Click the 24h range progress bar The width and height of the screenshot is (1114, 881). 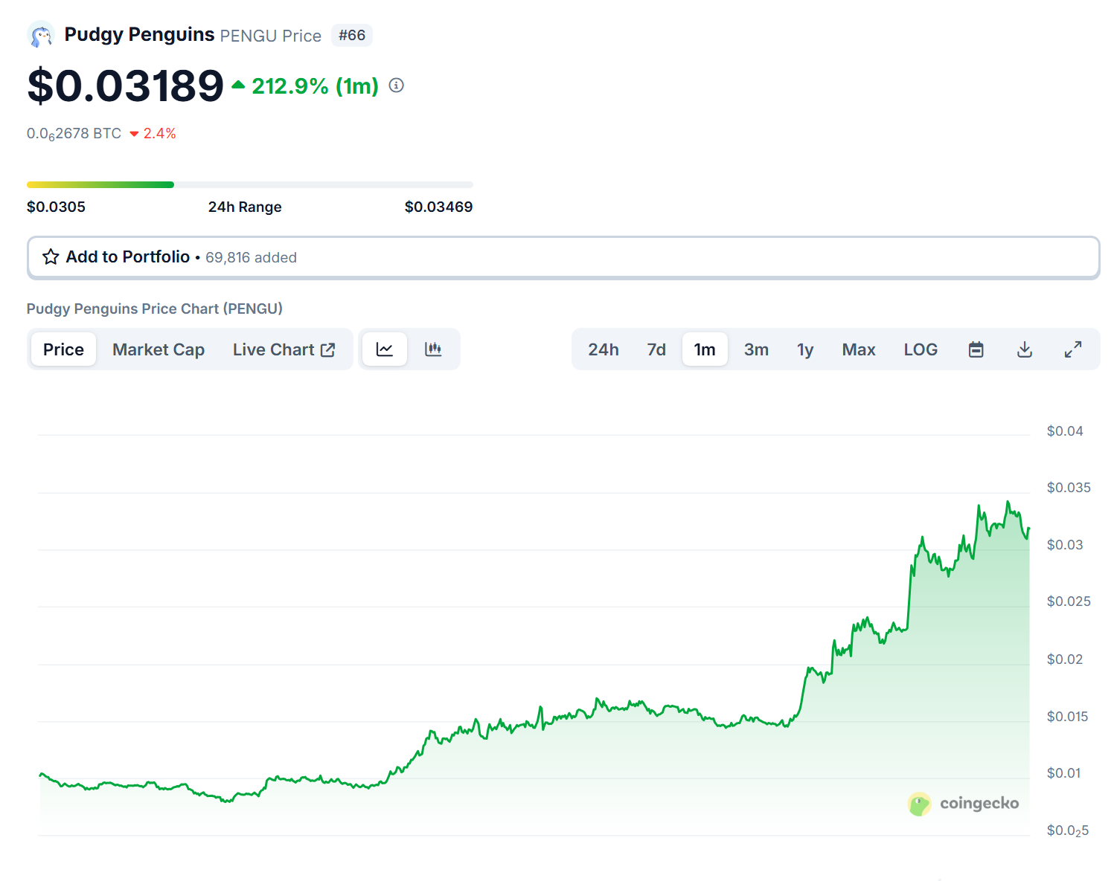[x=250, y=184]
